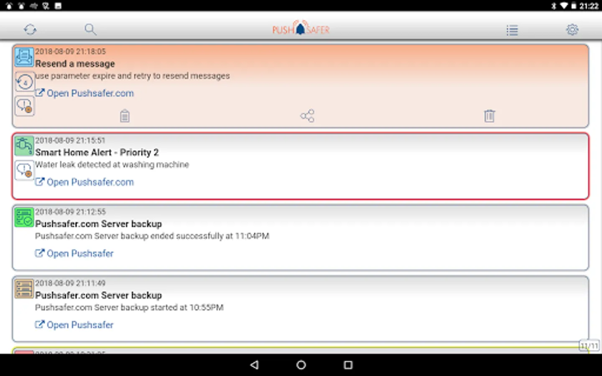
Task: Tap the Smart Home Alert faucet icon
Action: pyautogui.click(x=24, y=146)
